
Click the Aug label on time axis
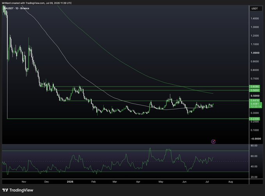[231, 182]
